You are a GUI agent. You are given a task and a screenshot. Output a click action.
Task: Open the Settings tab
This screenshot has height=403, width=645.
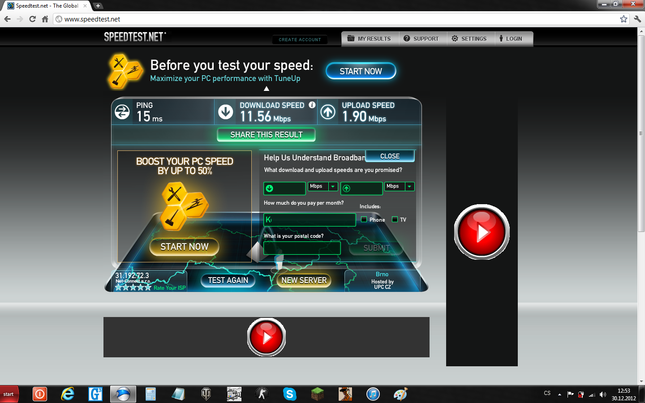[x=469, y=39]
